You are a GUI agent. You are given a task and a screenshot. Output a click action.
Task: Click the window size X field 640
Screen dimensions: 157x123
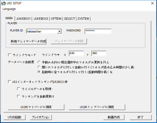point(76,53)
